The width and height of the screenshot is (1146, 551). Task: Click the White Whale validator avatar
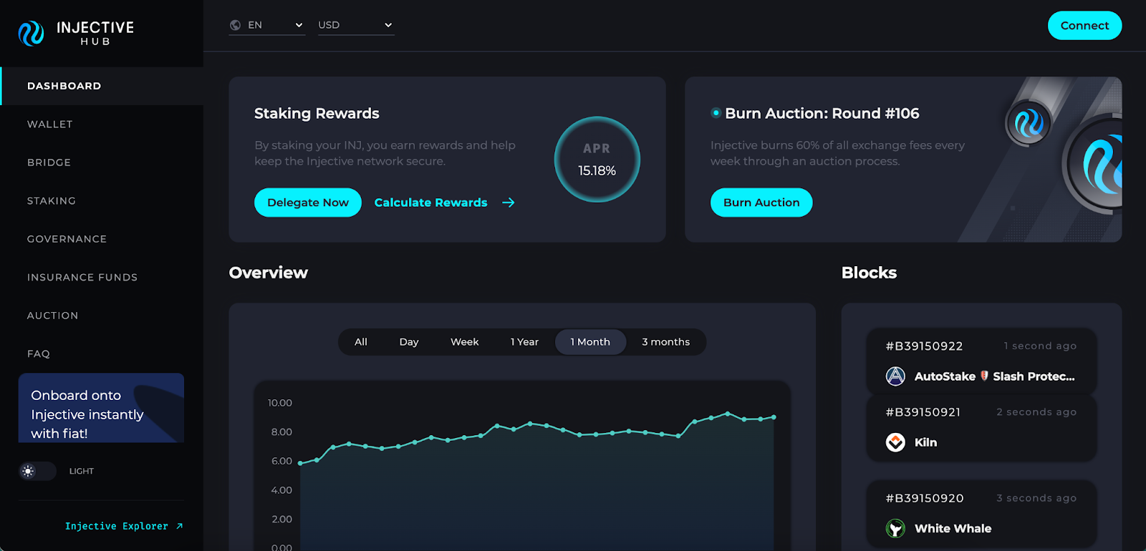[895, 528]
